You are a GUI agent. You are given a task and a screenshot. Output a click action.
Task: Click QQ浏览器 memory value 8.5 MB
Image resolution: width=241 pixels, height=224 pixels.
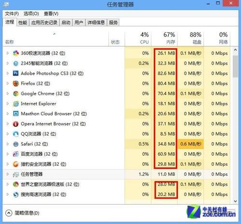click(x=168, y=134)
